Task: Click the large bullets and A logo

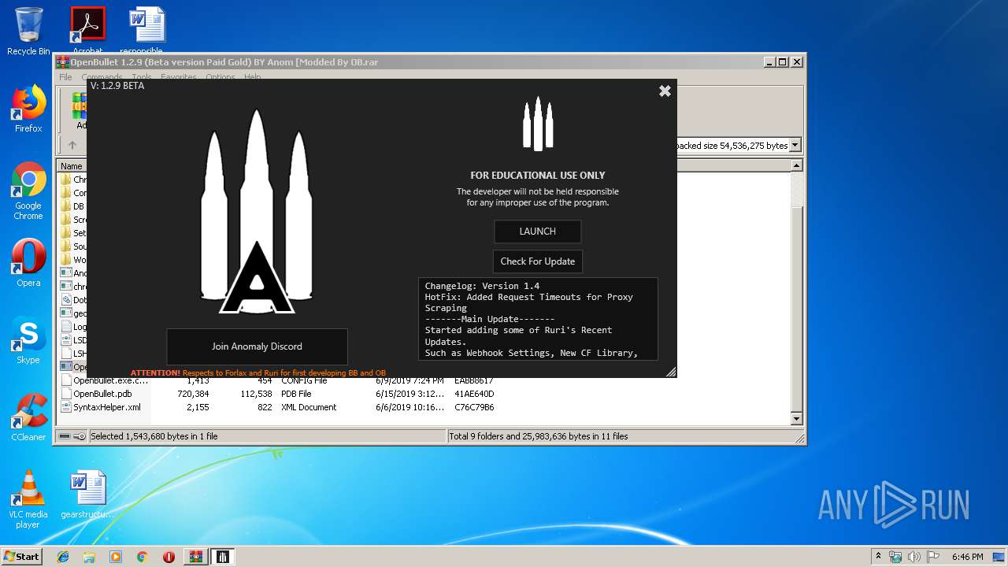Action: pos(256,212)
